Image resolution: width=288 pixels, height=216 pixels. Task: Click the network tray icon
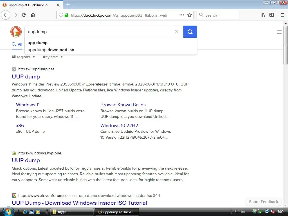coord(267,211)
